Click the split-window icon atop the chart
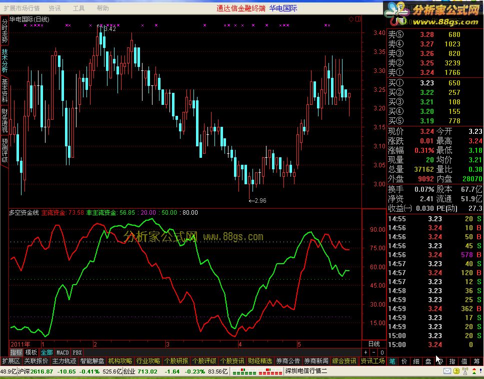 coord(358,19)
